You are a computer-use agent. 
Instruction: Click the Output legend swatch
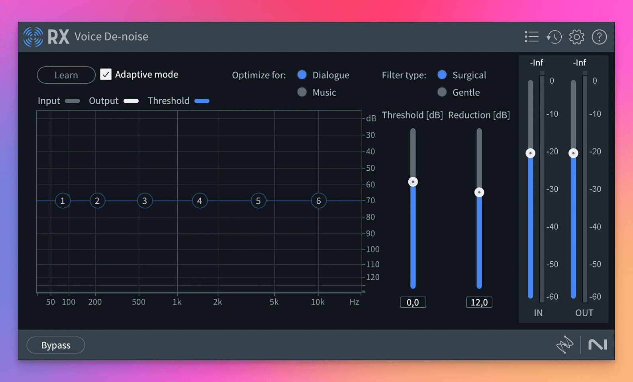click(x=131, y=101)
